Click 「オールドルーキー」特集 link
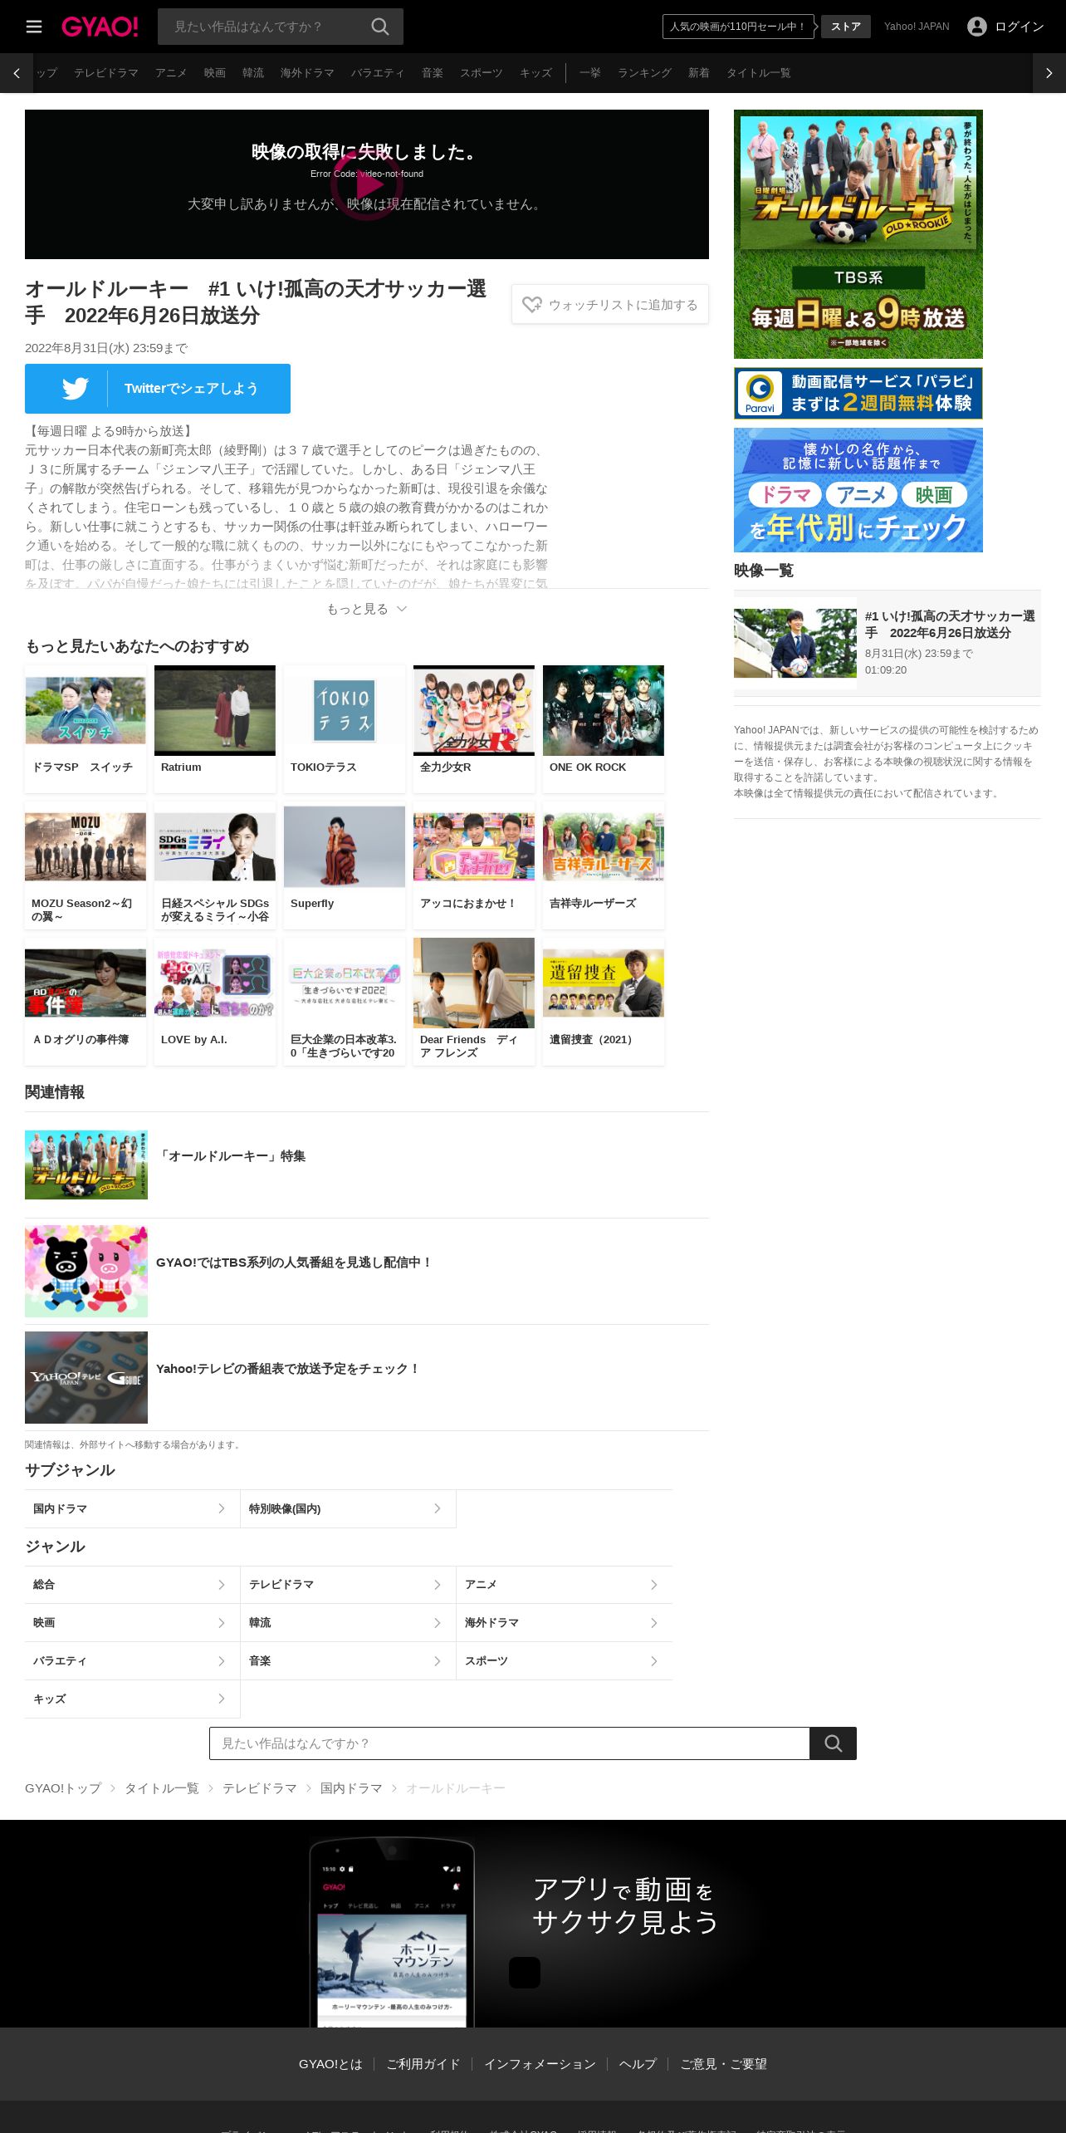The height and width of the screenshot is (2133, 1066). tap(231, 1156)
